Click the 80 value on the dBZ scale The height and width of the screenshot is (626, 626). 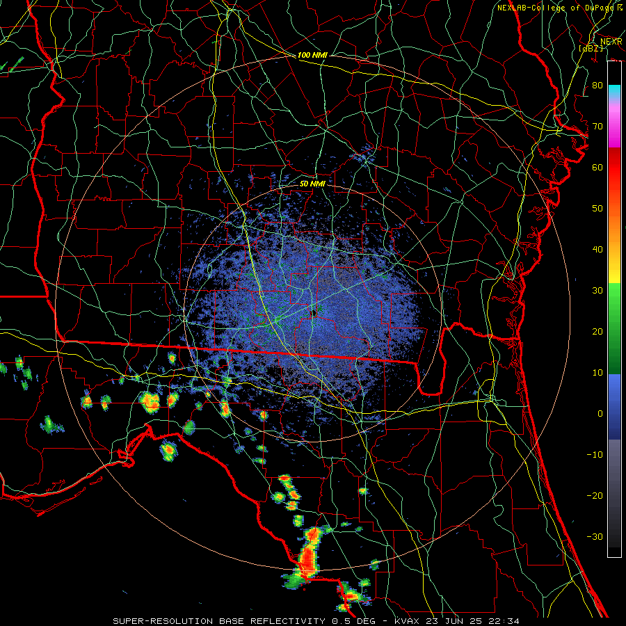[x=597, y=86]
